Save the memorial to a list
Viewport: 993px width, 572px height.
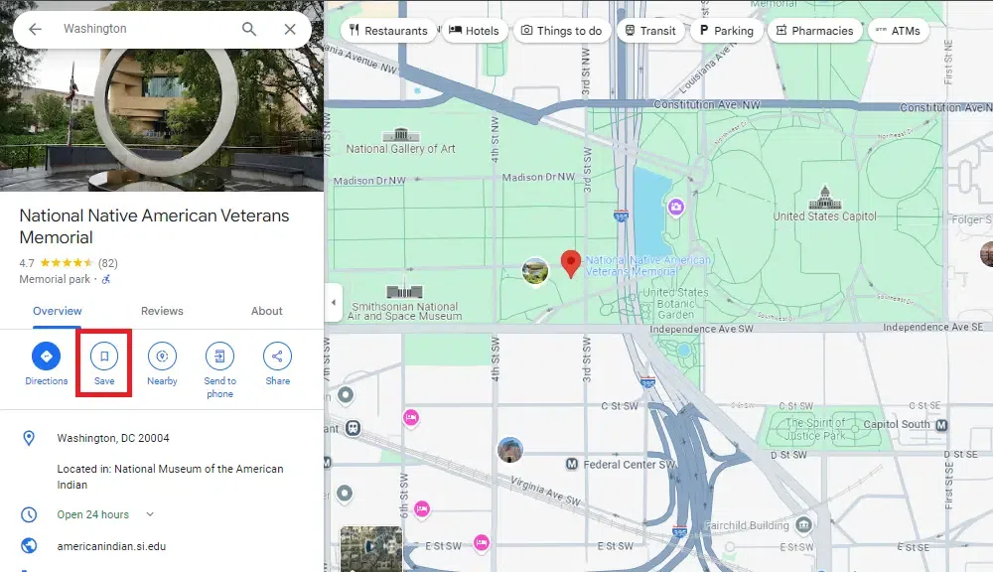tap(104, 363)
